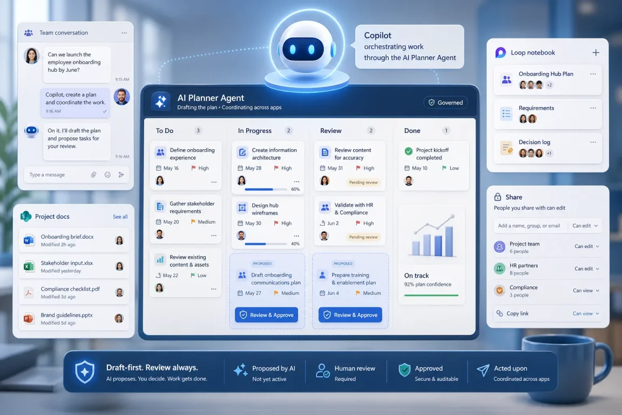This screenshot has height=415, width=622.
Task: Open more options for Onboarding Hub Plan
Action: point(593,74)
